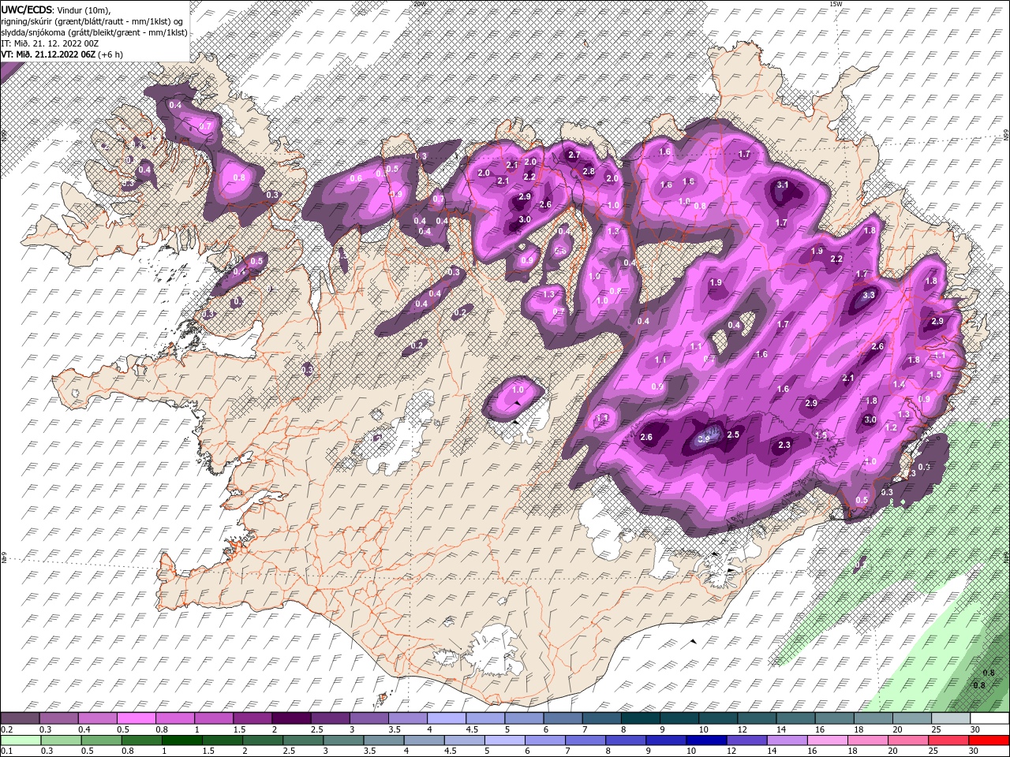Click the initial time 'IT: Mið. 21. 12. 2022 00Z'
Viewport: 1010px width, 757px height.
point(50,43)
